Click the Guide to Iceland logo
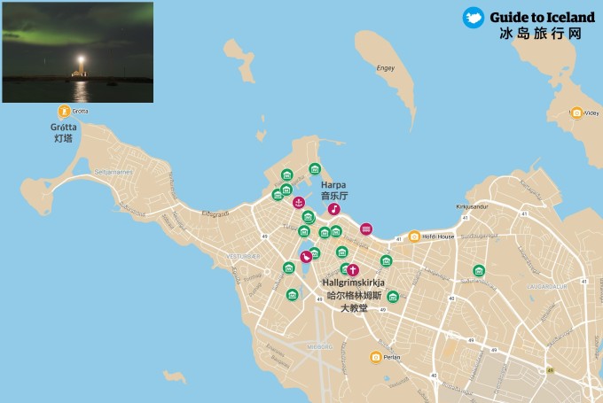The height and width of the screenshot is (403, 603). 529,23
